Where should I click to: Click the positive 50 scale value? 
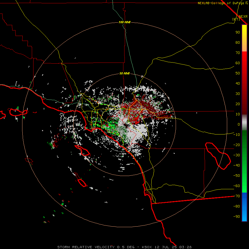pyautogui.click(x=238, y=73)
